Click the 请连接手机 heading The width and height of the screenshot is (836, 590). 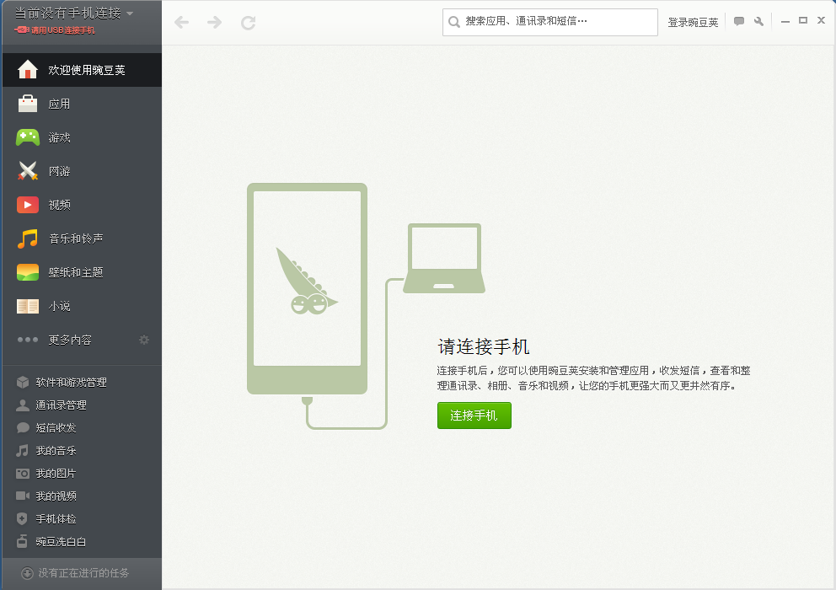(484, 346)
